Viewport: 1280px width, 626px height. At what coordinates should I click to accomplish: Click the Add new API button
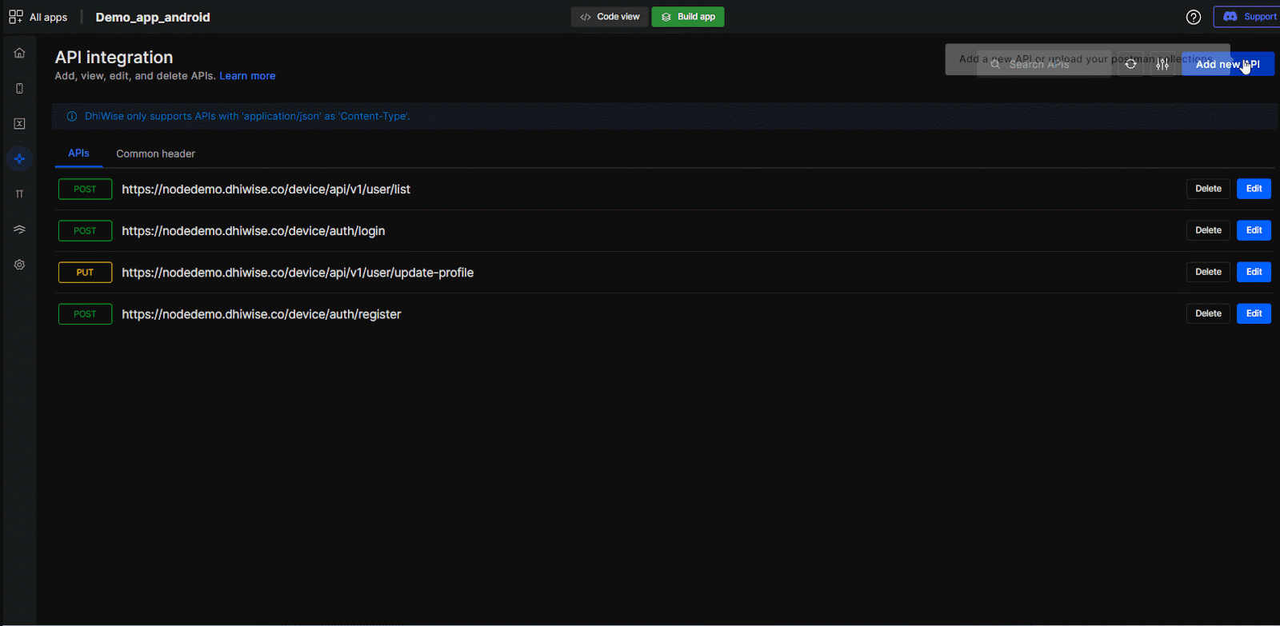[1227, 64]
